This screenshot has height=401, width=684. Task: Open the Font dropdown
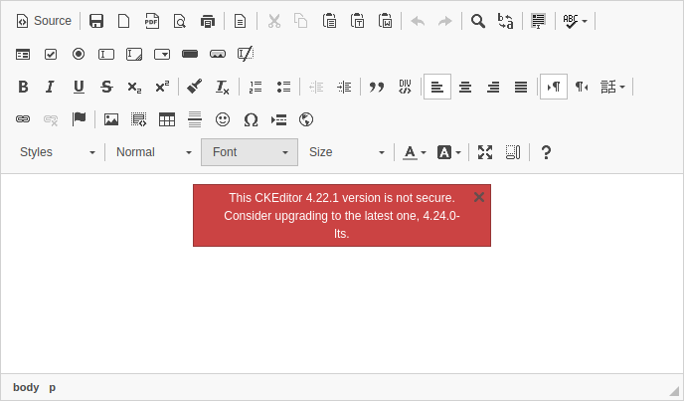tap(250, 152)
